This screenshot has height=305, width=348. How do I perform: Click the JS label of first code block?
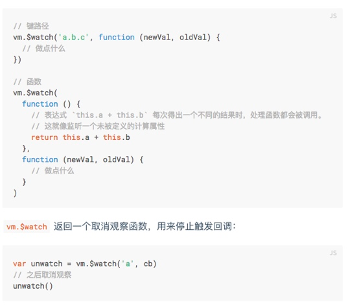tap(333, 16)
